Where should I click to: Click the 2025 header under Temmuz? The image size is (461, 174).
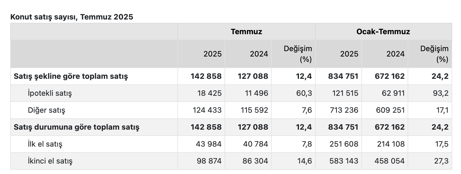(x=212, y=54)
